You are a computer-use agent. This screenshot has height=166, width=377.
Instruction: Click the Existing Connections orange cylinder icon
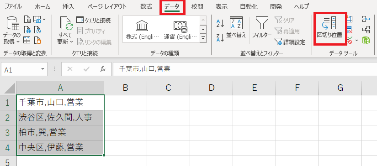pyautogui.click(x=37, y=40)
